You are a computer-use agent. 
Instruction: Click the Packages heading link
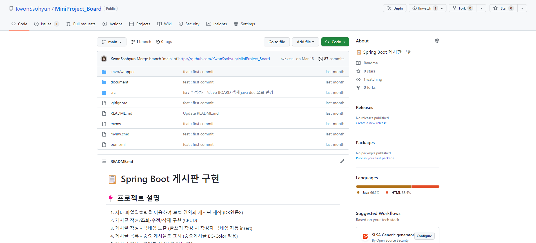[365, 143]
